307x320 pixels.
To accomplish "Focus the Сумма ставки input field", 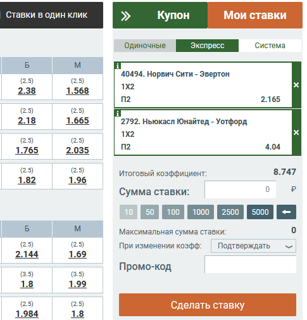I will coord(240,189).
